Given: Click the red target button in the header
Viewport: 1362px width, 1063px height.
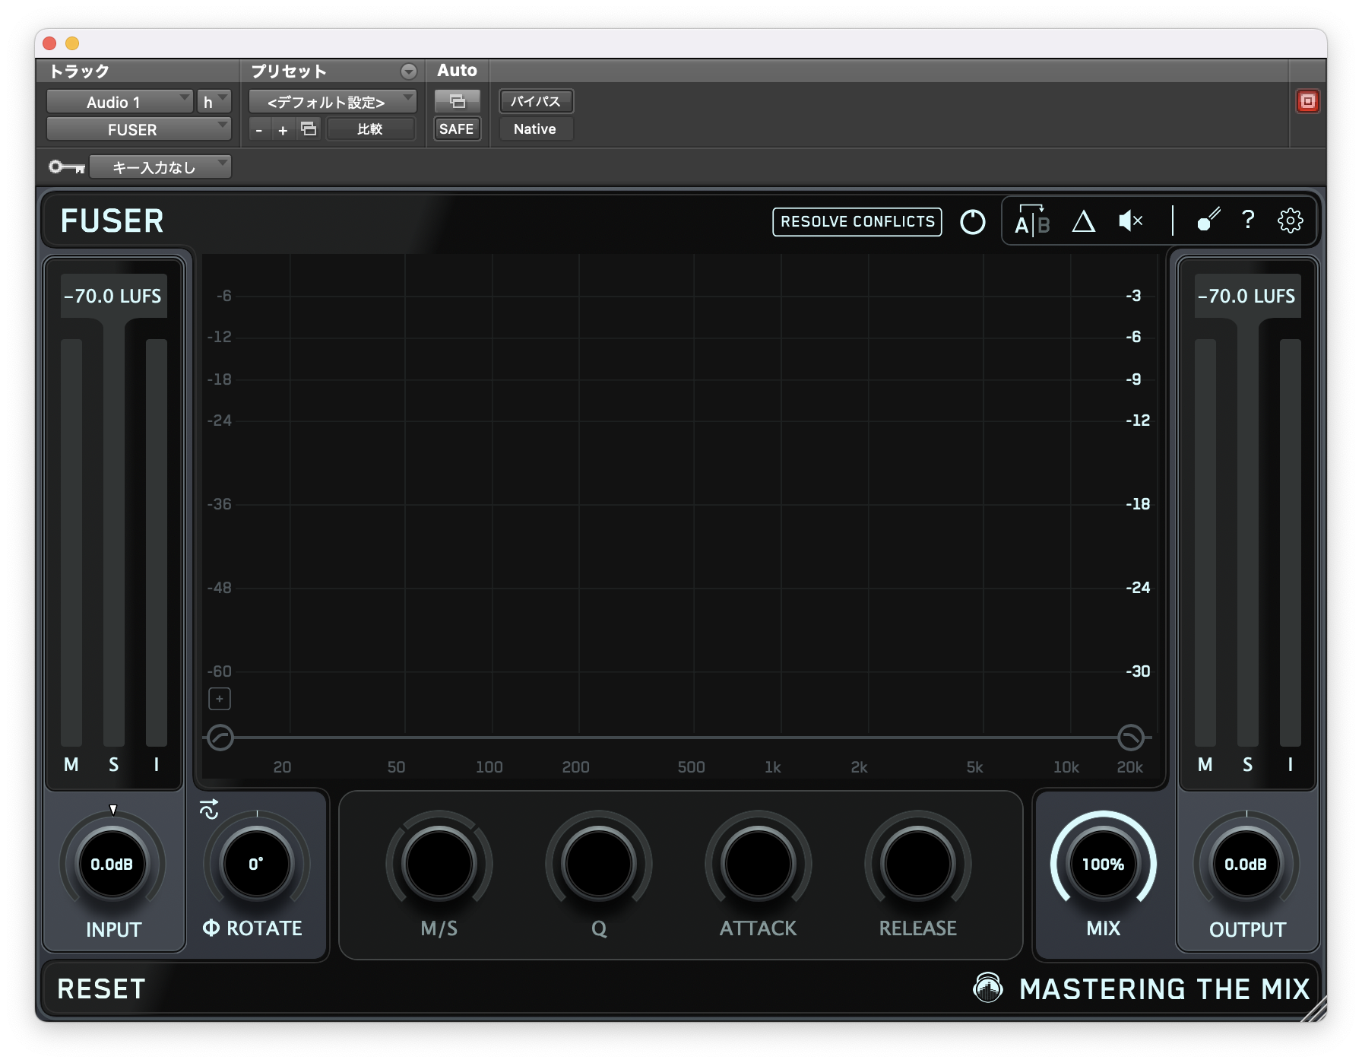Looking at the screenshot, I should pos(1308,101).
